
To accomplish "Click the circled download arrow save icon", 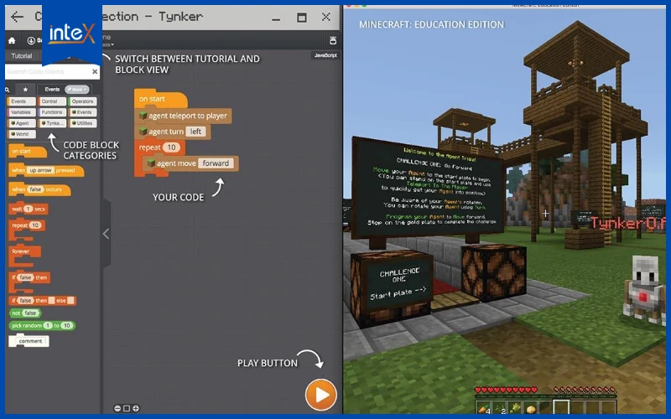I will (x=31, y=40).
